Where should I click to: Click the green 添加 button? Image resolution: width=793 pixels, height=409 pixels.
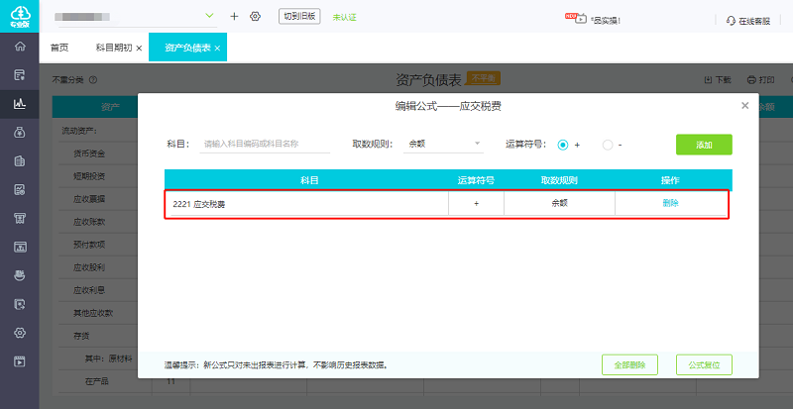(x=704, y=145)
